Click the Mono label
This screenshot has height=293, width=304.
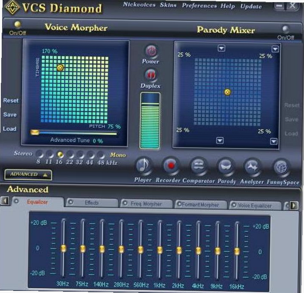point(118,155)
